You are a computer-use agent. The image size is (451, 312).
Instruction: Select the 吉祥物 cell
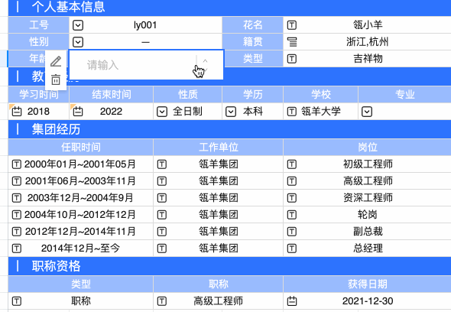368,59
